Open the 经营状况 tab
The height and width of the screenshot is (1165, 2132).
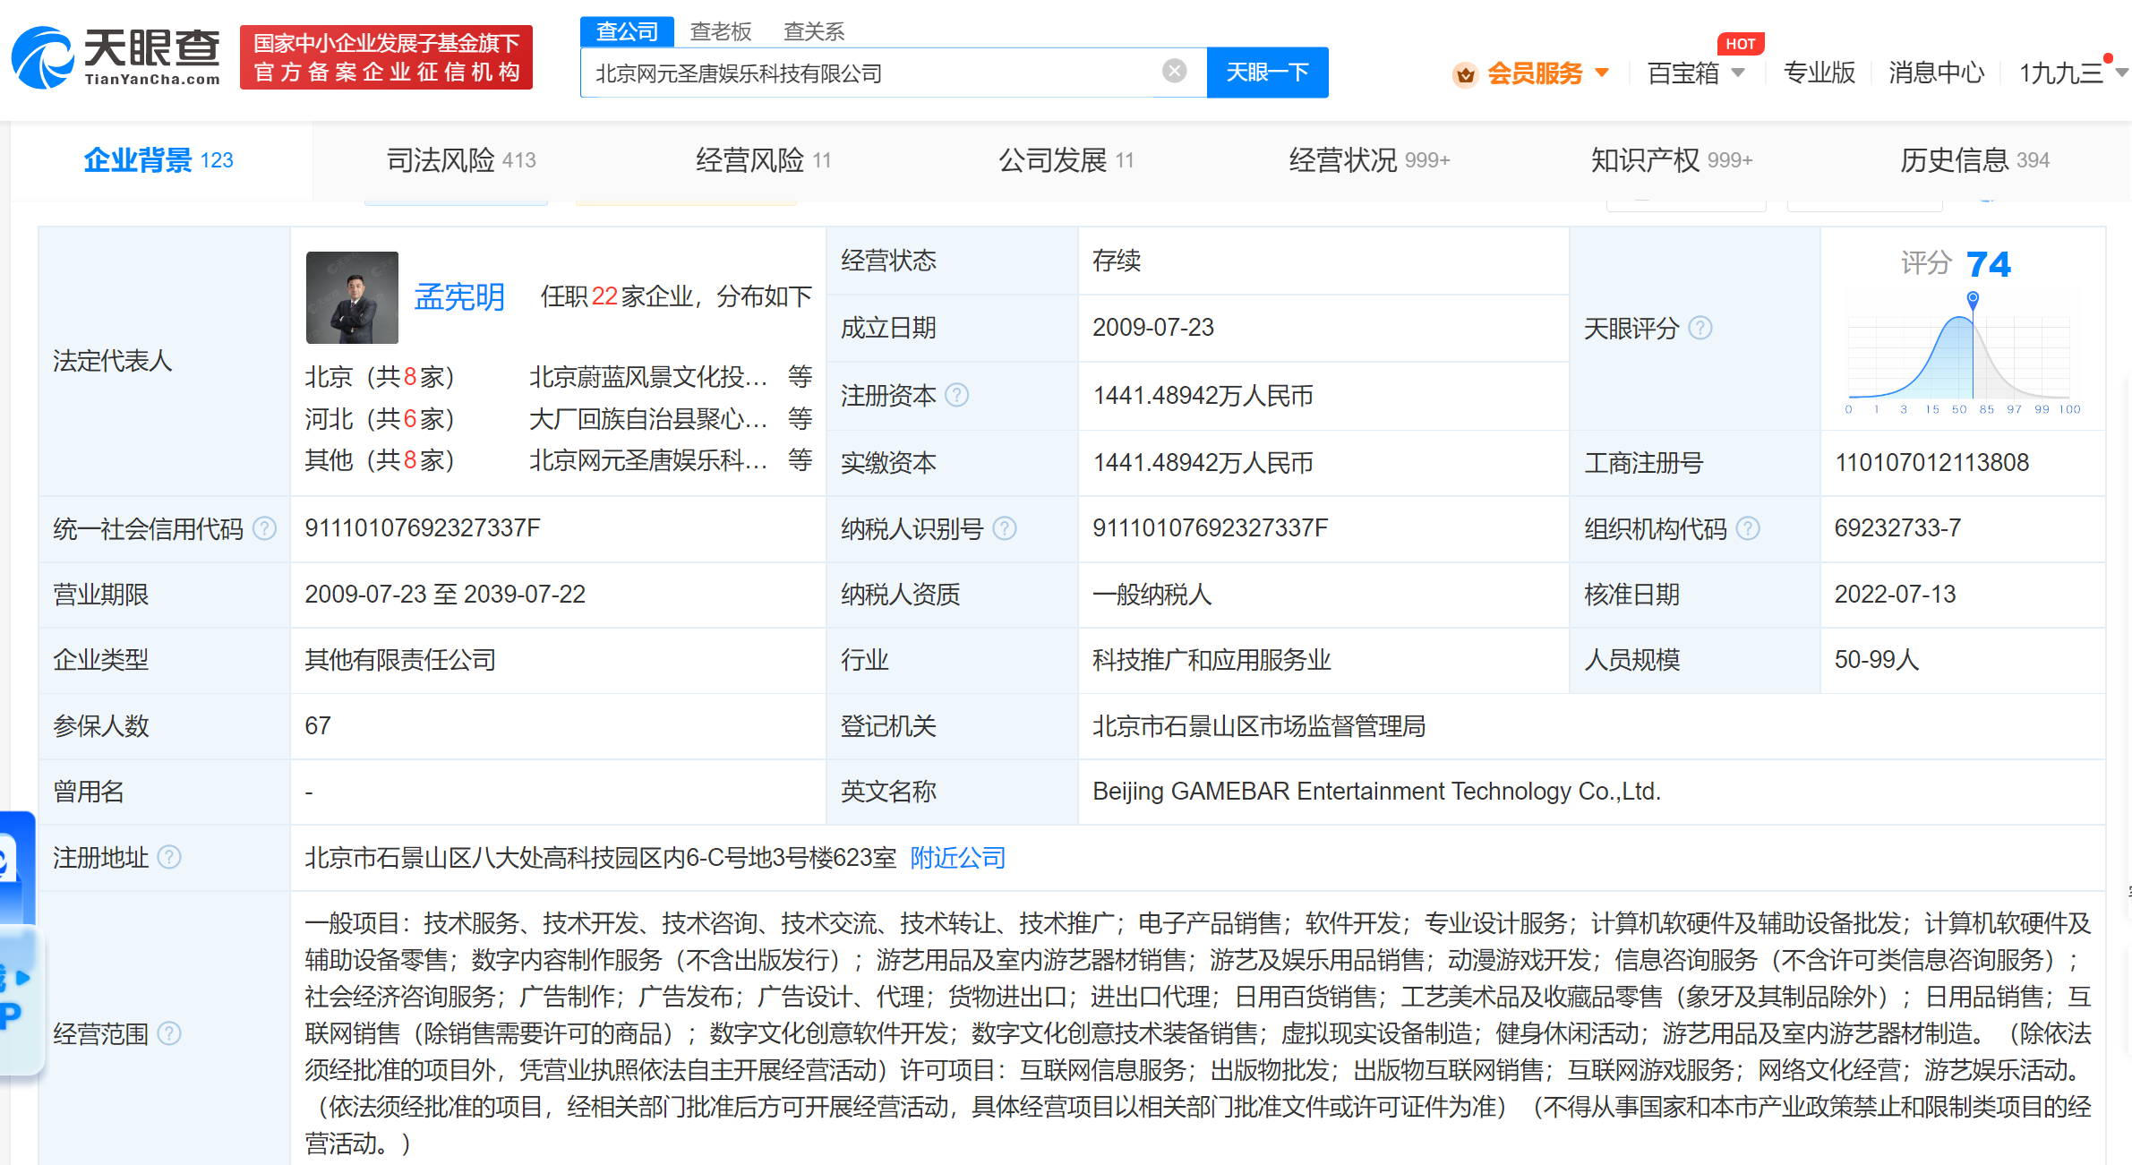(x=1369, y=160)
